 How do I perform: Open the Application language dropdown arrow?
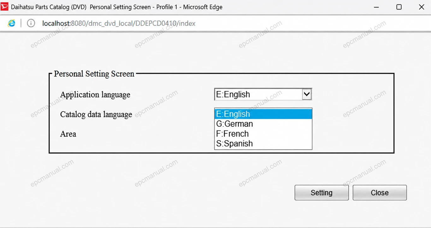tap(307, 94)
